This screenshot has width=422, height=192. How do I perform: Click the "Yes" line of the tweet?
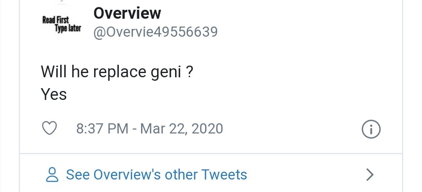(x=54, y=94)
